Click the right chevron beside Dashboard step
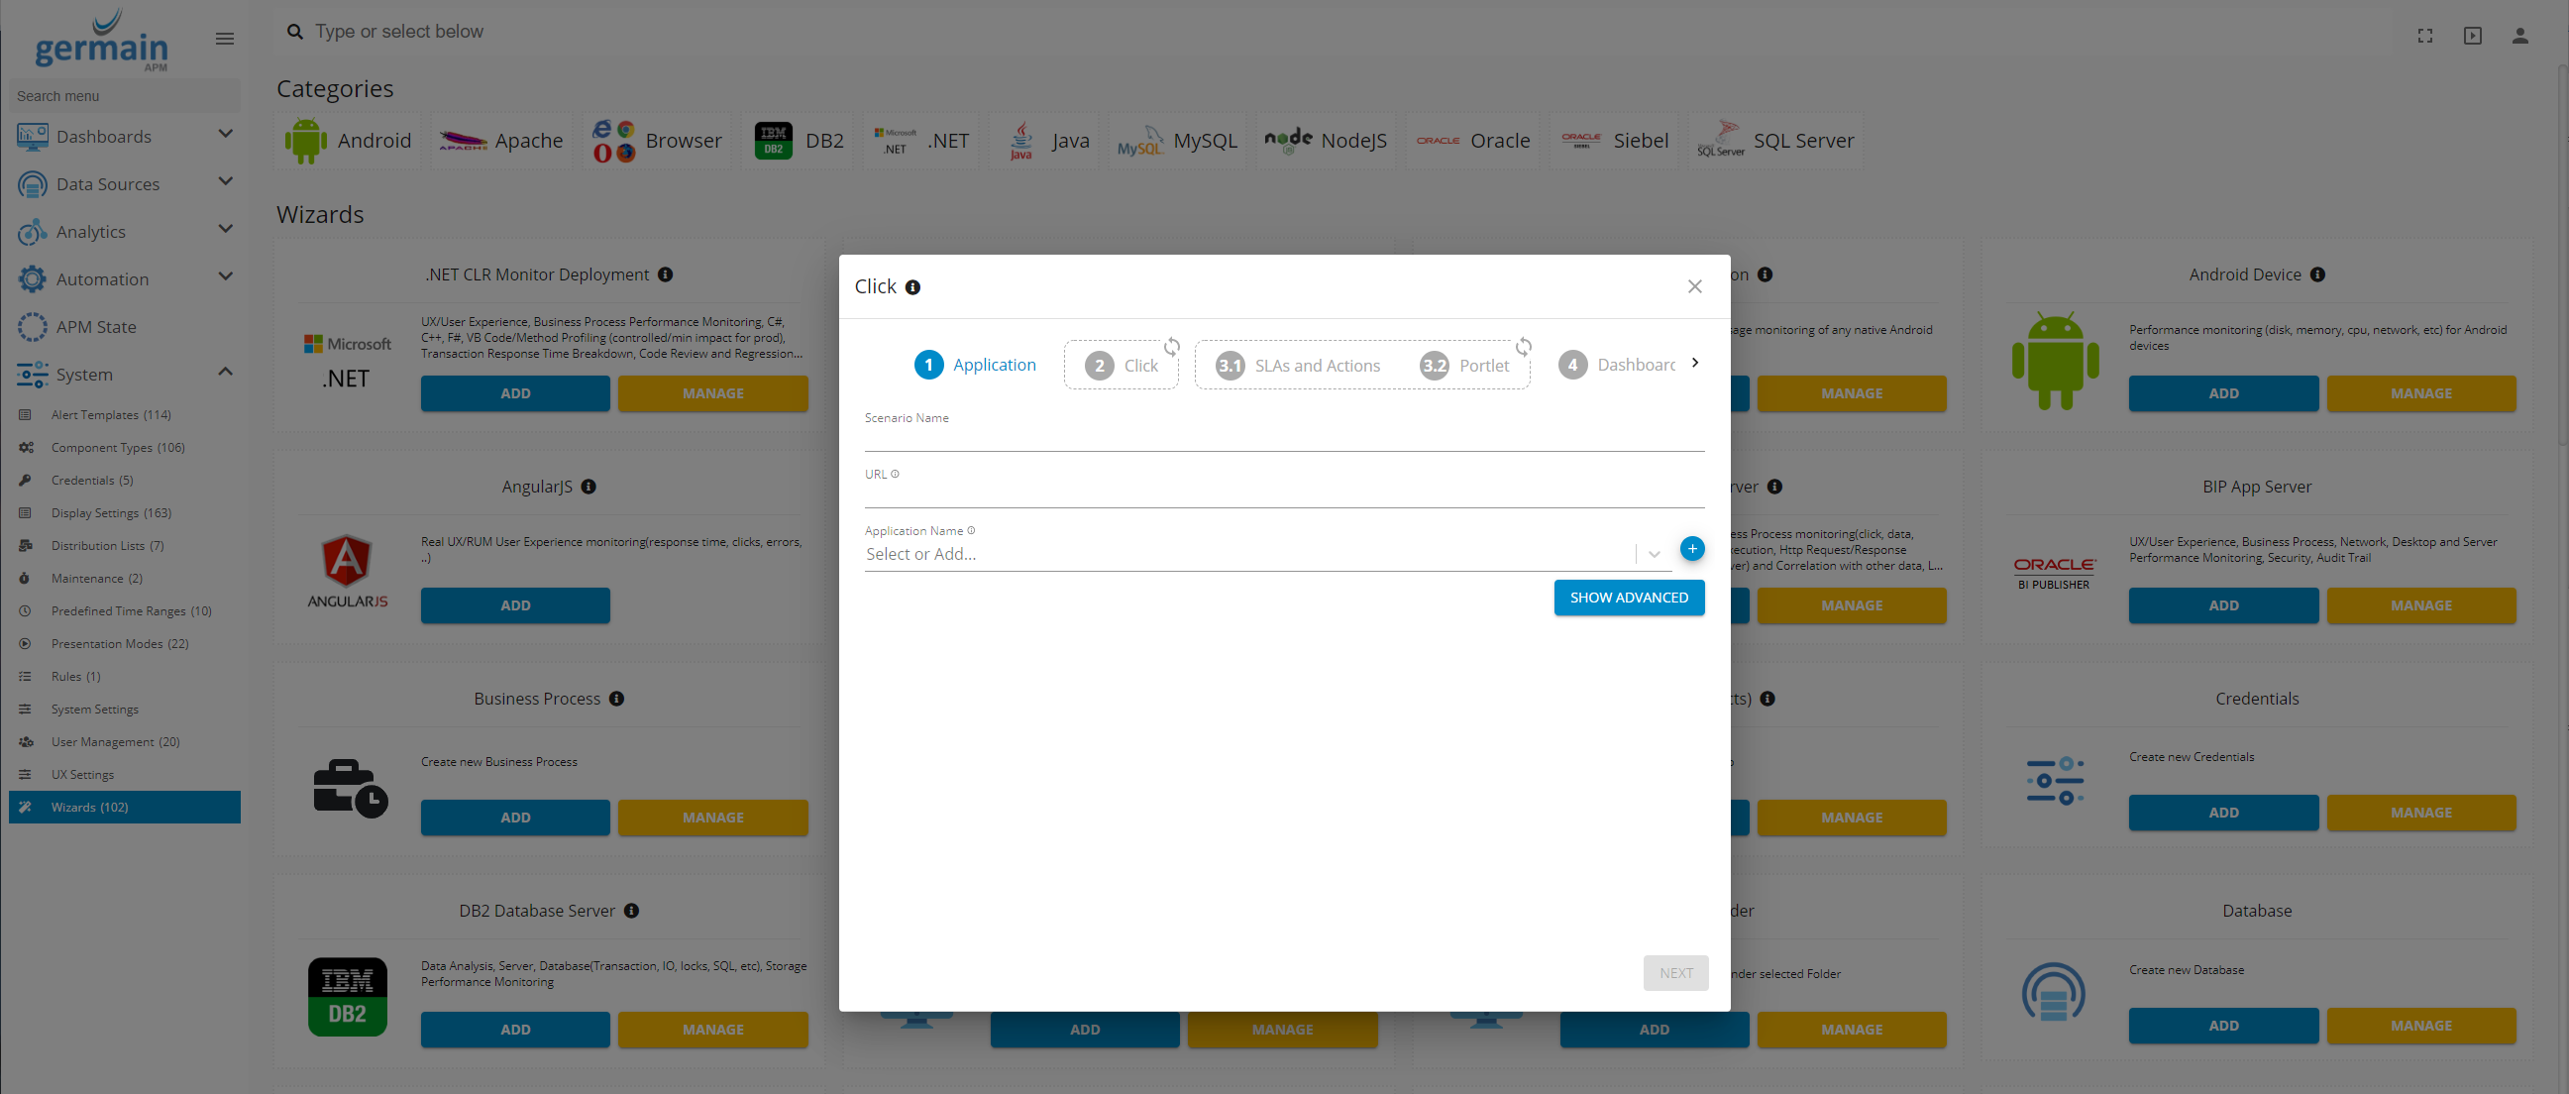Viewport: 2569px width, 1094px height. pyautogui.click(x=1695, y=363)
